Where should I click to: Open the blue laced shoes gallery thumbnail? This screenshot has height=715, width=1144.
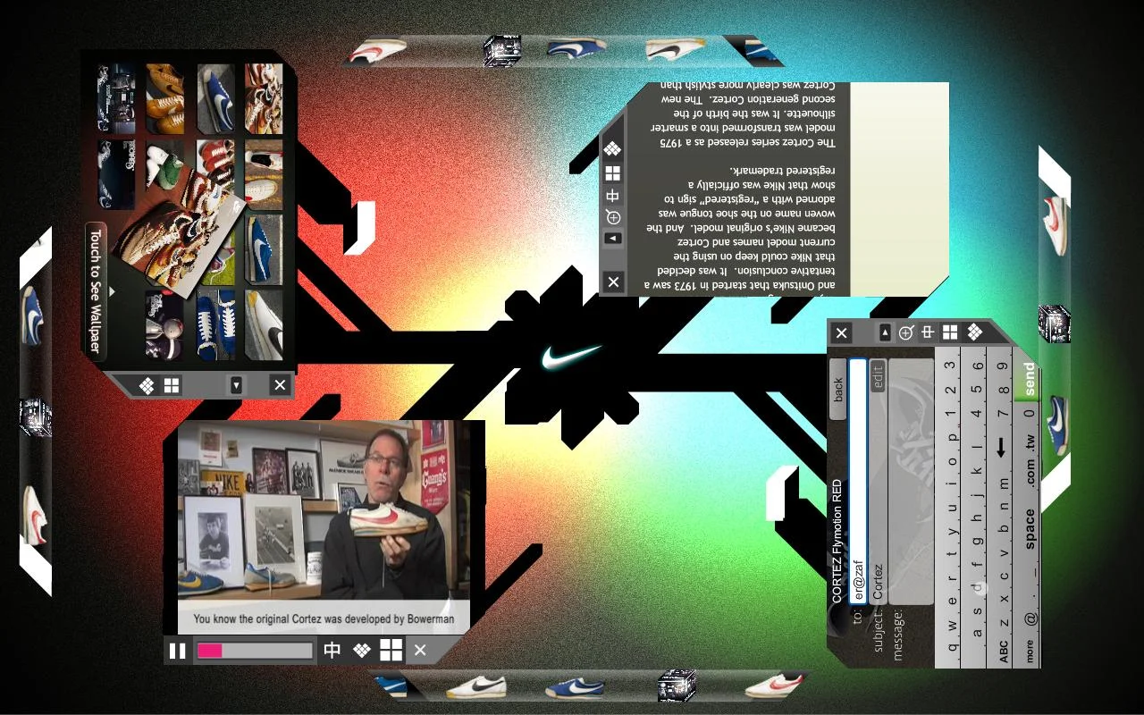pos(215,325)
